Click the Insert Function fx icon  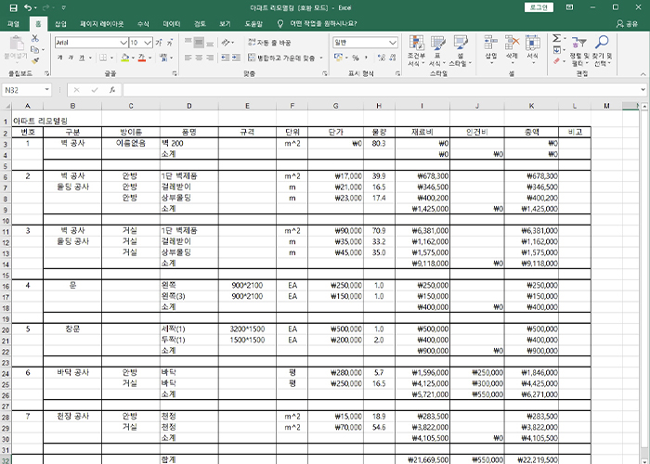click(x=110, y=90)
